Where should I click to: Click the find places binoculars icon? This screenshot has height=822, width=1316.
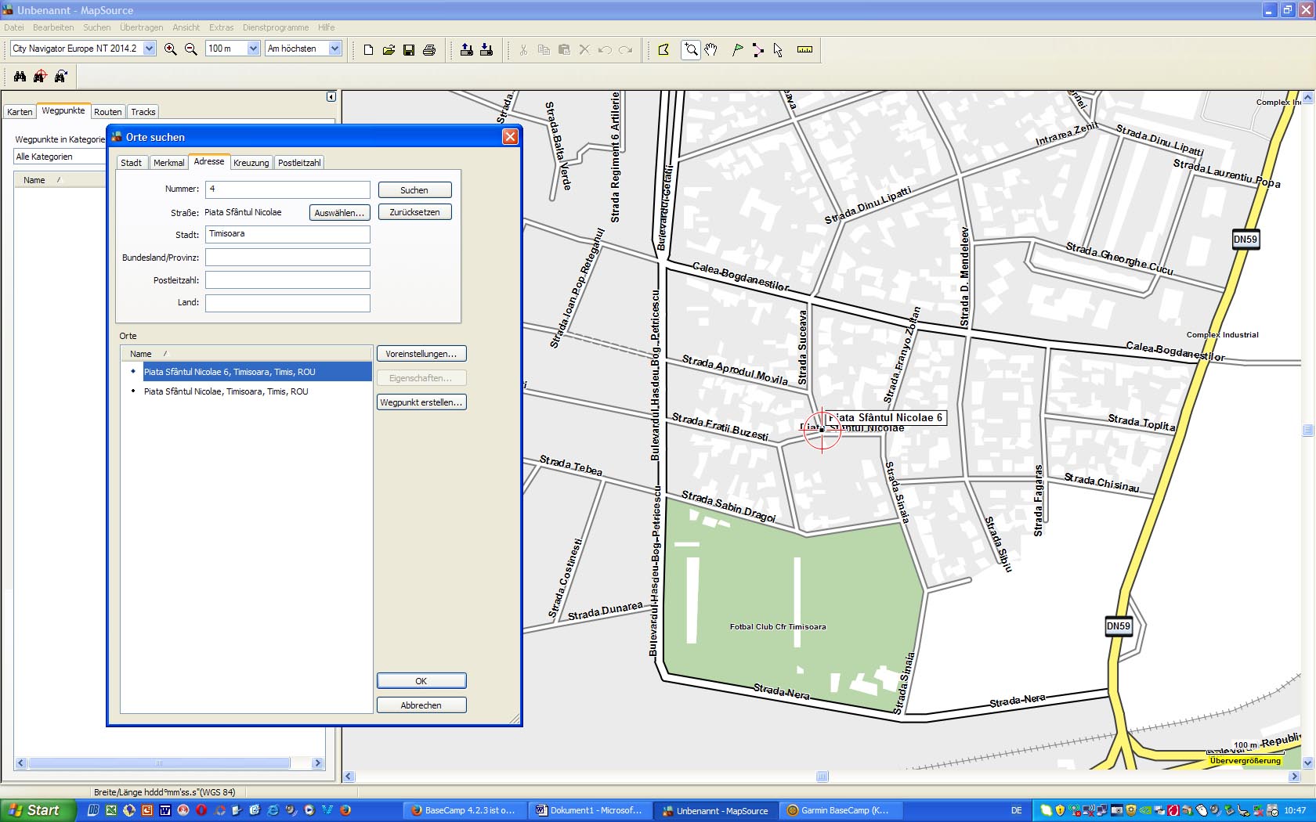20,76
